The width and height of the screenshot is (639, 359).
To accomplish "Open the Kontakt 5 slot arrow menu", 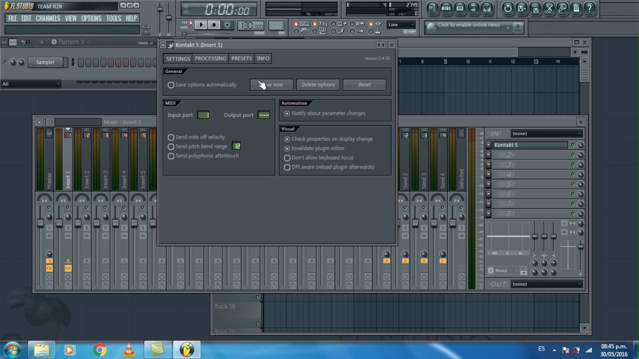I will (x=488, y=145).
